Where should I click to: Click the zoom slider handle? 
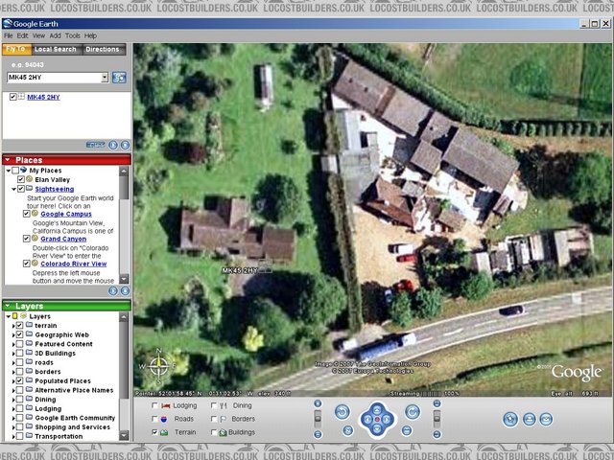point(319,416)
